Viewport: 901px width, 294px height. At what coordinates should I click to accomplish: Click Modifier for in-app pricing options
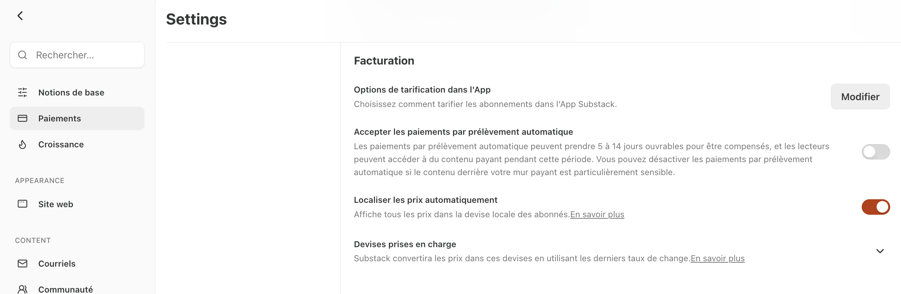click(860, 97)
